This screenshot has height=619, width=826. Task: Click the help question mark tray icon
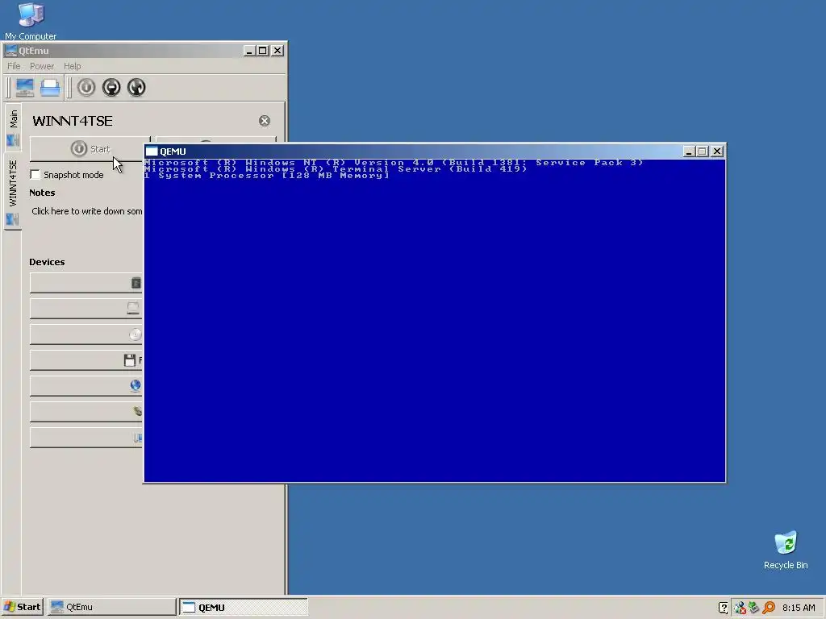(724, 608)
